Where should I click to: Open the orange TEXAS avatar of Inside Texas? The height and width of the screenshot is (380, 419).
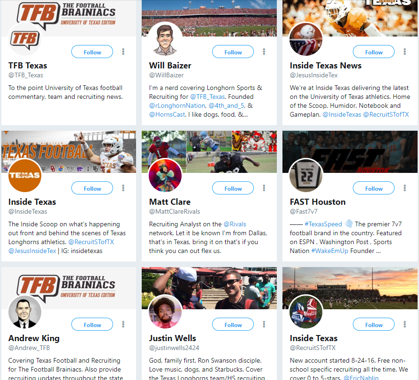[x=25, y=175]
